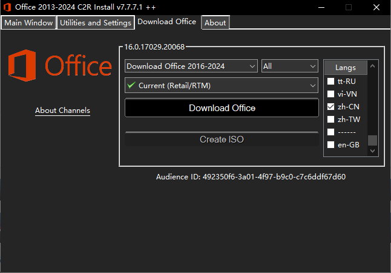The width and height of the screenshot is (391, 273).
Task: Check the zh-TW language checkbox
Action: pos(330,119)
